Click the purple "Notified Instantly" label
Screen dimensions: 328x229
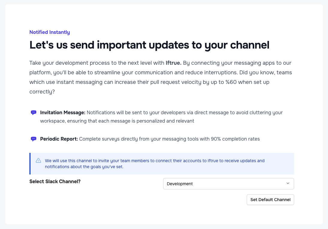pyautogui.click(x=49, y=32)
